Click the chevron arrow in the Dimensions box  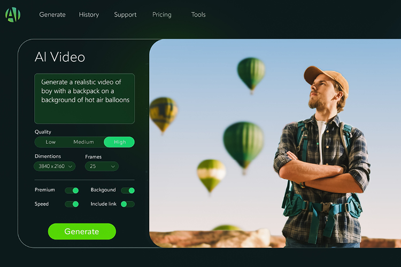click(71, 167)
